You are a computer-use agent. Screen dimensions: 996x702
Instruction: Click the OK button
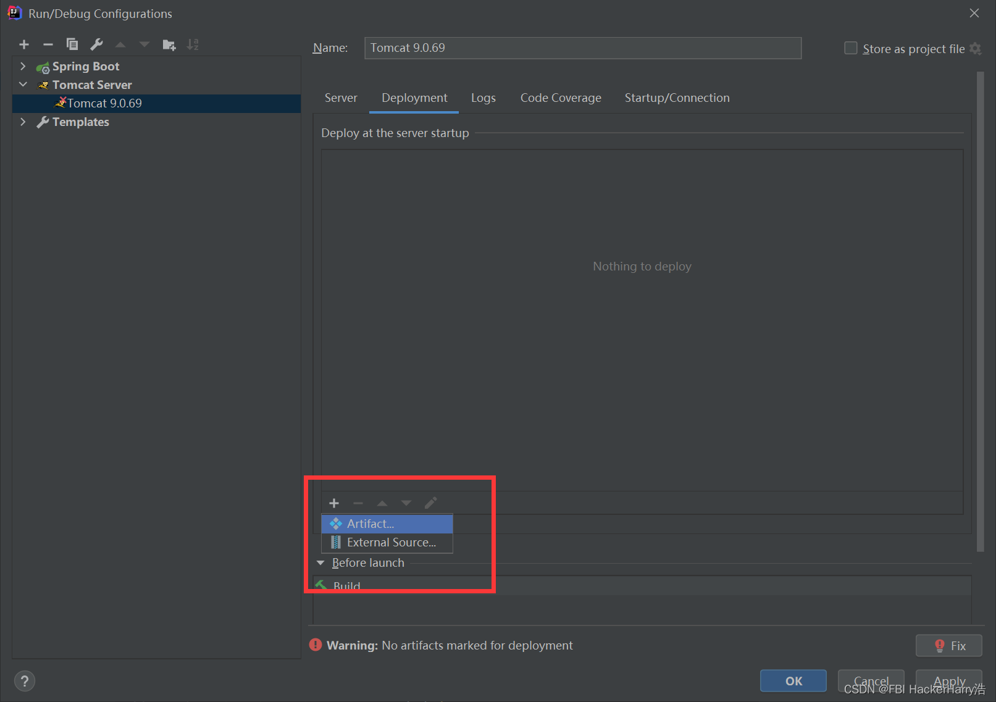click(793, 681)
